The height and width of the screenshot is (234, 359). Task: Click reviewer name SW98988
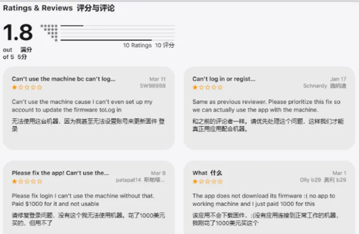pyautogui.click(x=153, y=86)
